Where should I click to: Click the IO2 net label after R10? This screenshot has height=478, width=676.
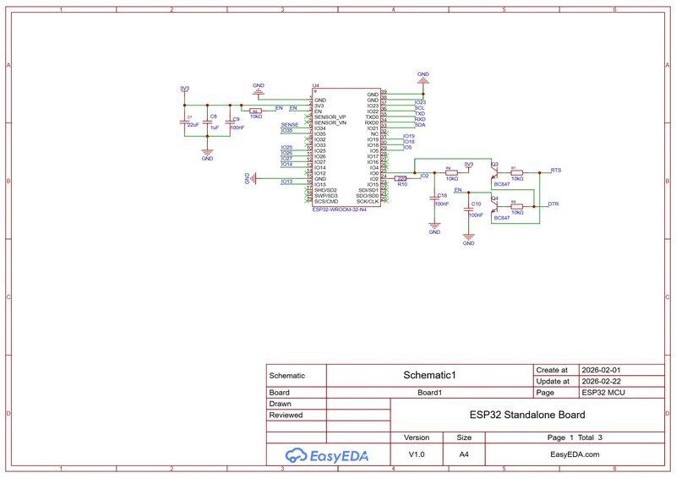click(424, 176)
